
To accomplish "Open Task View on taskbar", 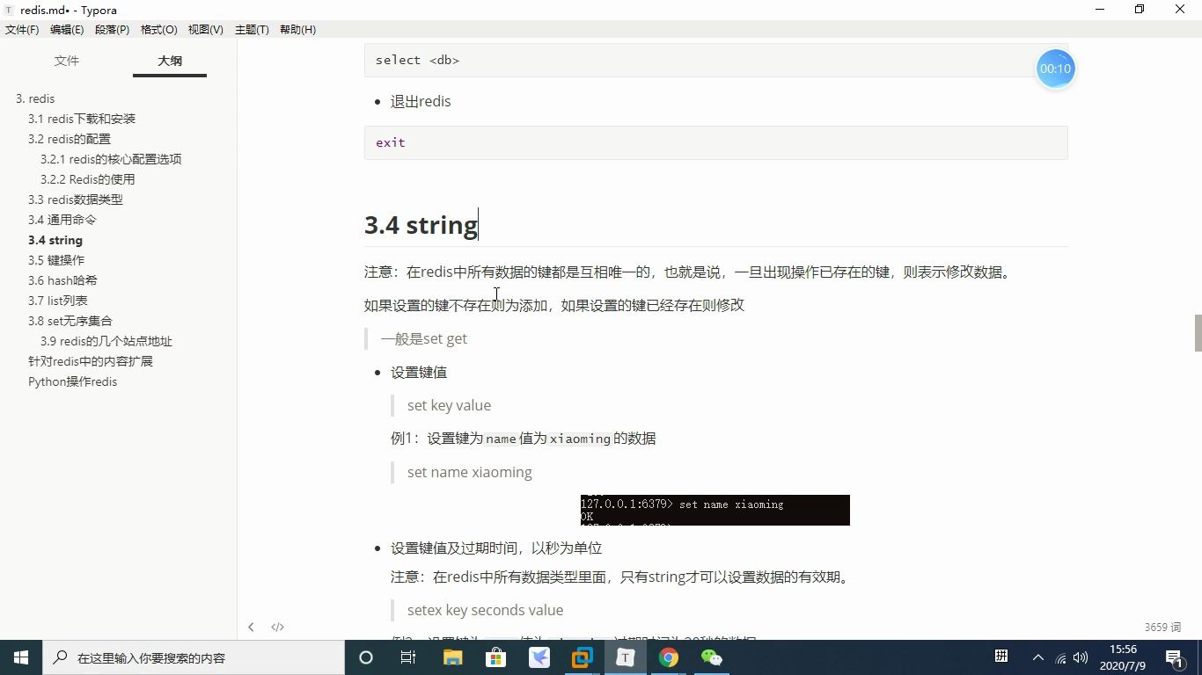I will tap(408, 657).
